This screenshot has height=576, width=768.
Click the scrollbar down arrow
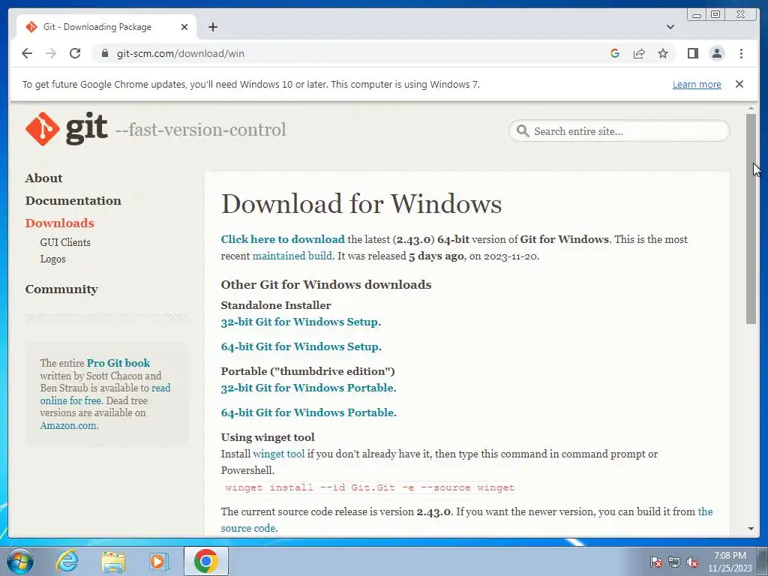[751, 529]
